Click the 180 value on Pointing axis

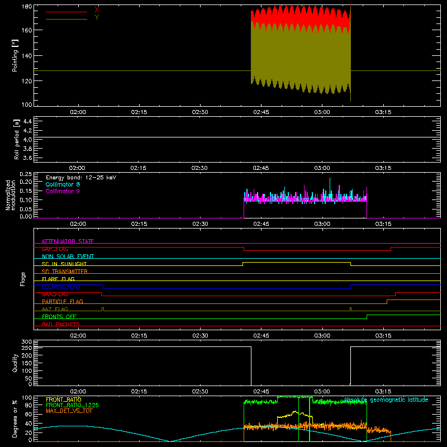(27, 7)
